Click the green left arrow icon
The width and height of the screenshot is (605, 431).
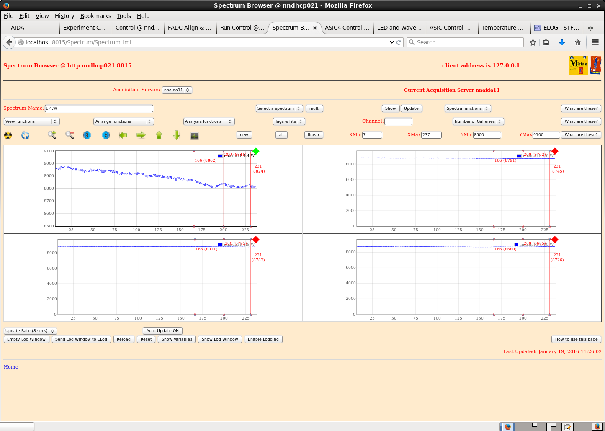click(123, 135)
